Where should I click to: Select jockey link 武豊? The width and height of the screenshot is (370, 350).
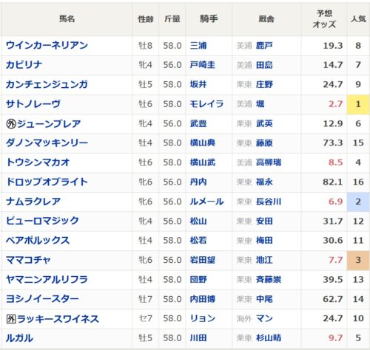[198, 123]
